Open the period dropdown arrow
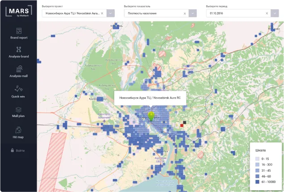This screenshot has height=192, width=284. 275,13
